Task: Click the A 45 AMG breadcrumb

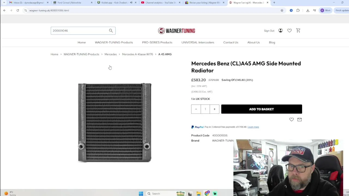Action: click(x=165, y=54)
